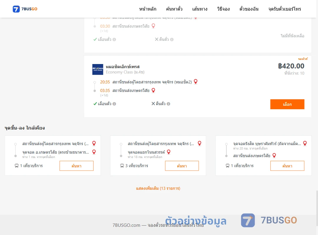Screen dimensions: 318x235
Task: Click the ไม่มีที่นั่งเหลือ sold-out label
Action: 292,36
